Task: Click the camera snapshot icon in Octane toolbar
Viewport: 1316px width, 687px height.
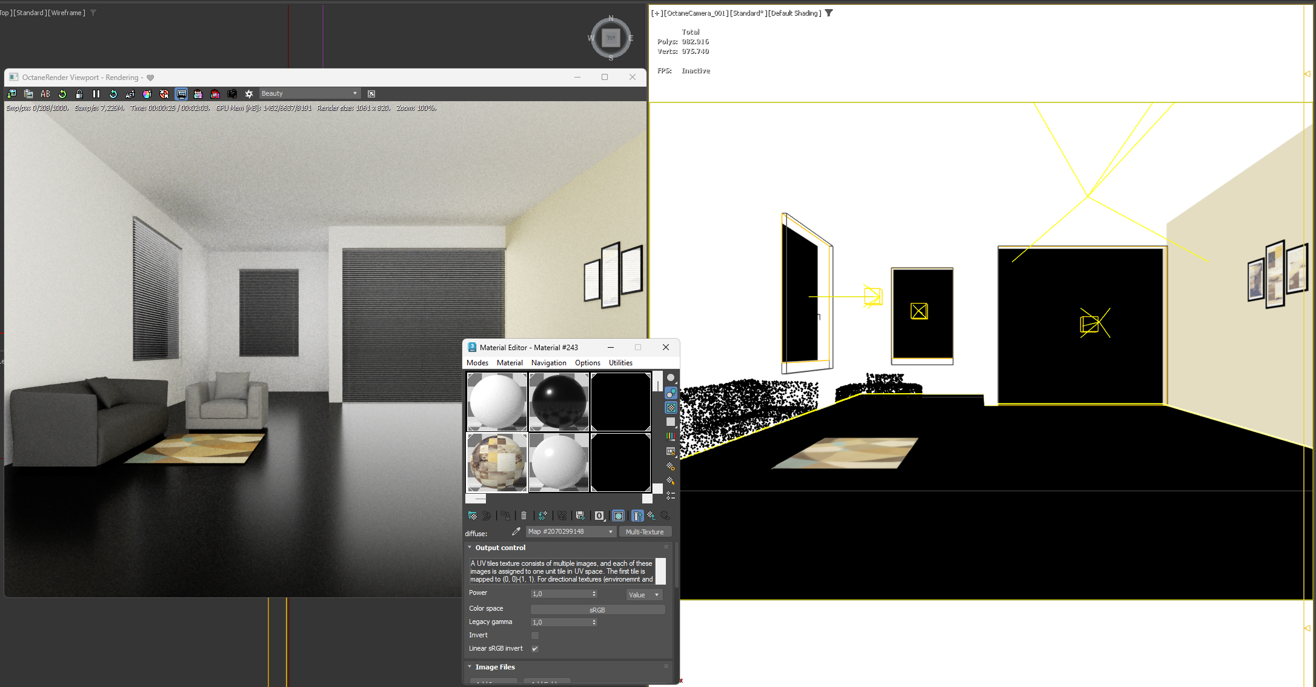Action: pyautogui.click(x=232, y=94)
